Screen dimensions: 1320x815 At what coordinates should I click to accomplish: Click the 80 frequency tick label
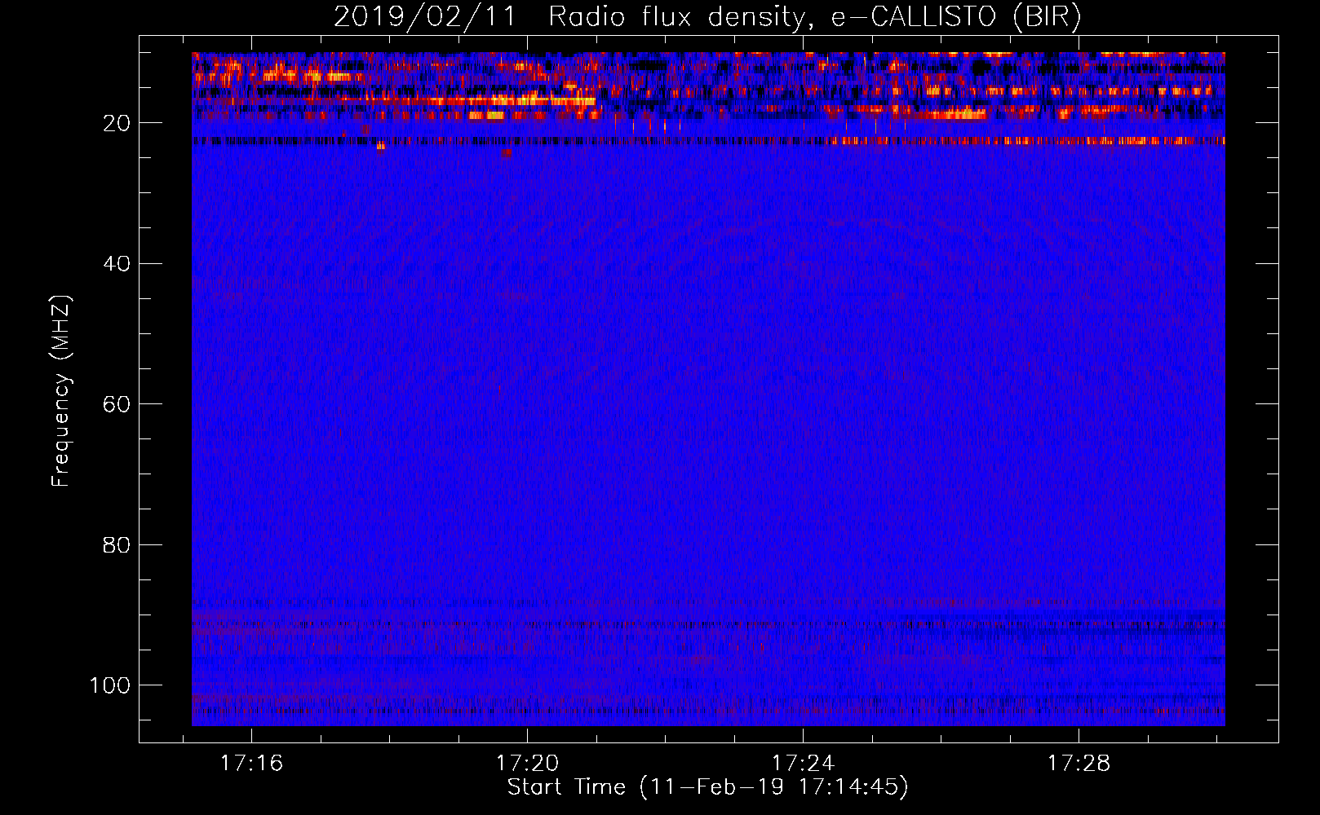(117, 545)
